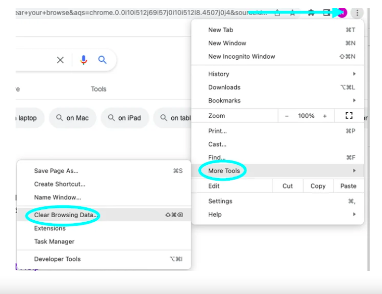Open Settings from the Chrome menu
Viewport: 382px width, 294px height.
[x=278, y=201]
